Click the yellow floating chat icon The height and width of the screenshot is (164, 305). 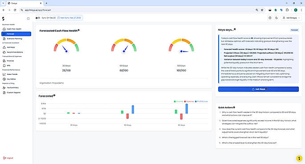tap(299, 158)
